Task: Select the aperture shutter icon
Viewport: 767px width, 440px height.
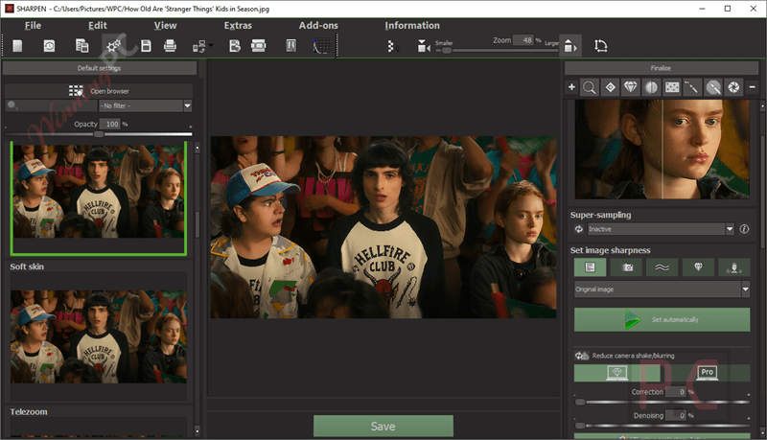Action: click(733, 87)
